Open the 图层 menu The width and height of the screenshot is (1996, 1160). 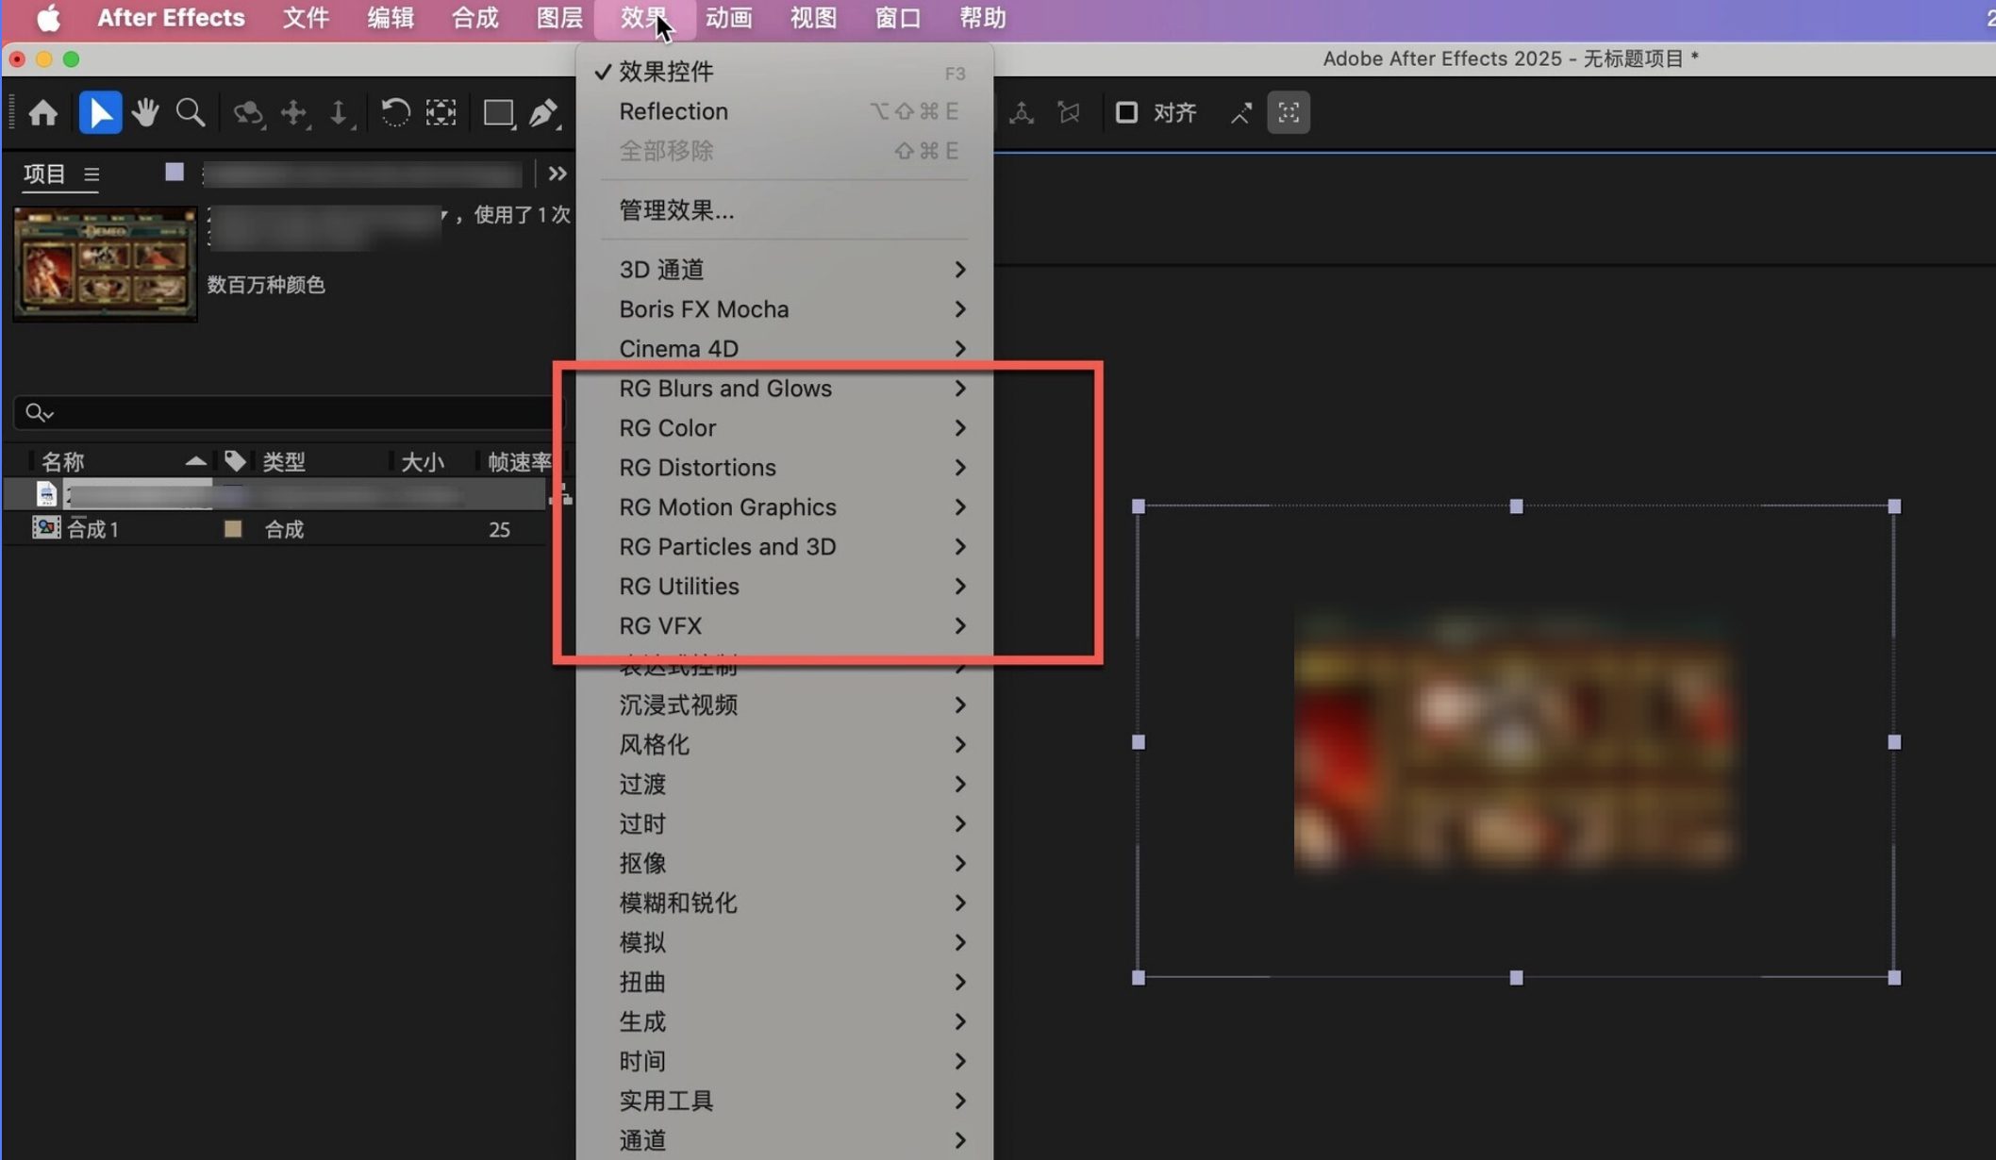(x=559, y=18)
